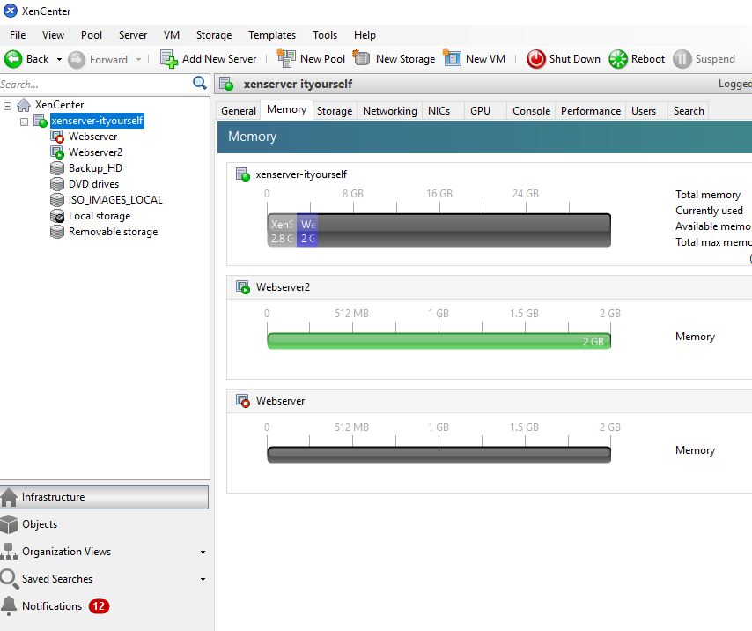The height and width of the screenshot is (631, 752).
Task: Click the Infrastructure navigation button
Action: click(x=105, y=497)
